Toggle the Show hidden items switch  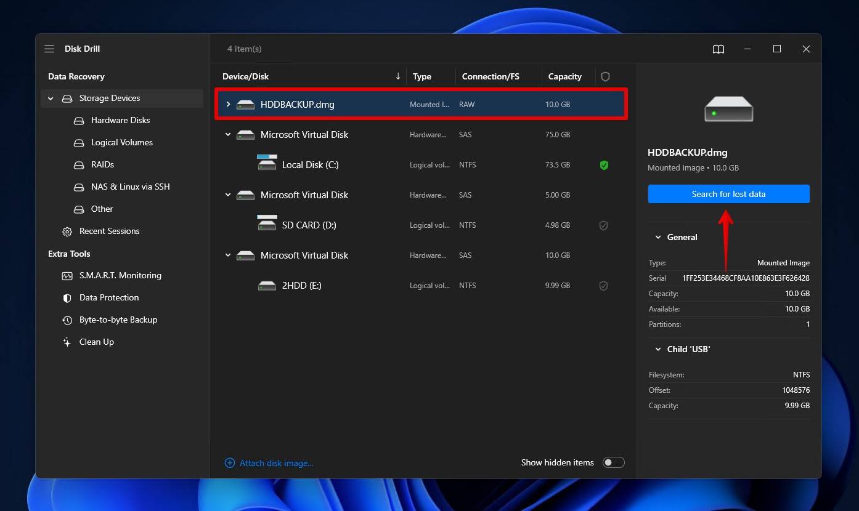613,462
